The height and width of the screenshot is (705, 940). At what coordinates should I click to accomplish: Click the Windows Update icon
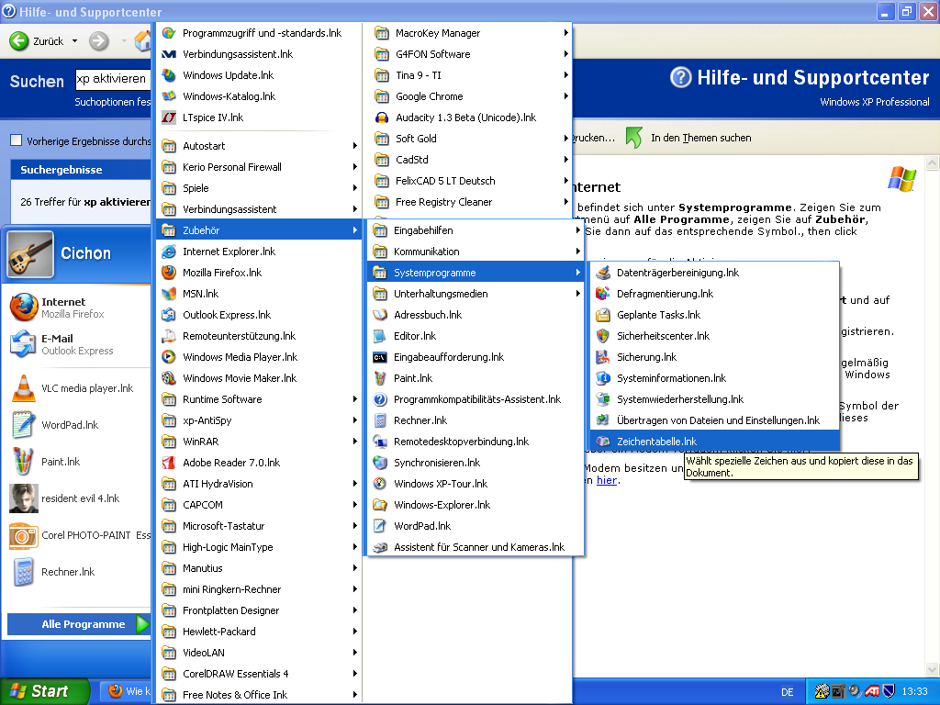coord(169,75)
